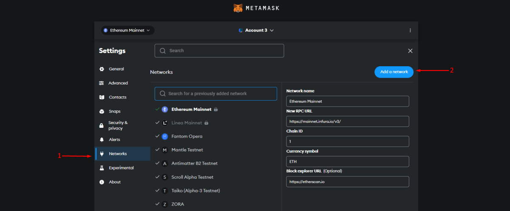Click into the New RPC URL field
This screenshot has height=211, width=510.
point(347,121)
